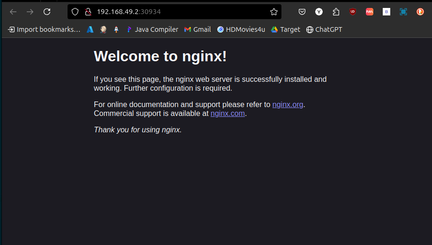Open the Java Compiler bookmark

tap(152, 29)
